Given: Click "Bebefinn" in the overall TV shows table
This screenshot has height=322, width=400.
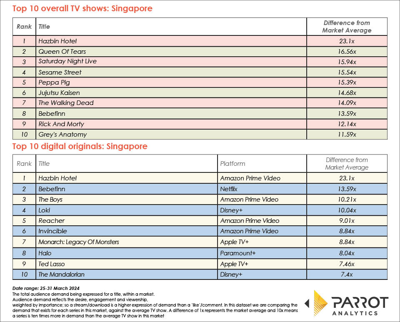Looking at the screenshot, I should [x=52, y=113].
